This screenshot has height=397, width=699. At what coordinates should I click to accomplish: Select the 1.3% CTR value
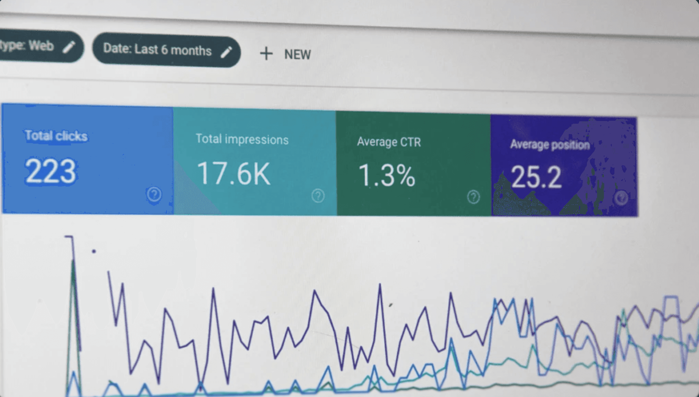point(387,176)
